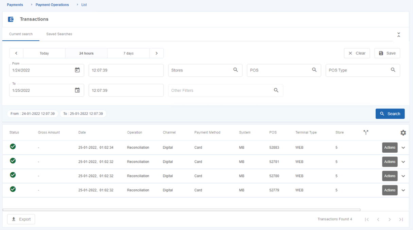
Task: Click the horizontal scrollbar under the table
Action: [x=182, y=210]
